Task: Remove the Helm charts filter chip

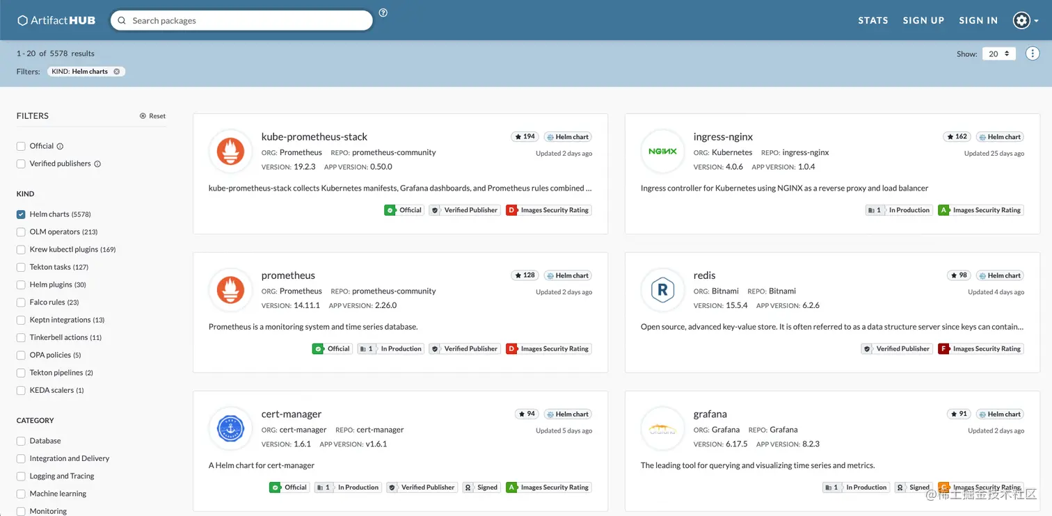Action: click(117, 72)
